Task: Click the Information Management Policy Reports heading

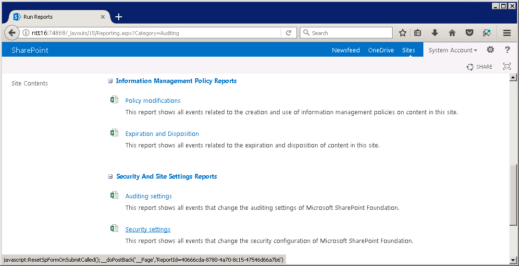Action: 176,81
